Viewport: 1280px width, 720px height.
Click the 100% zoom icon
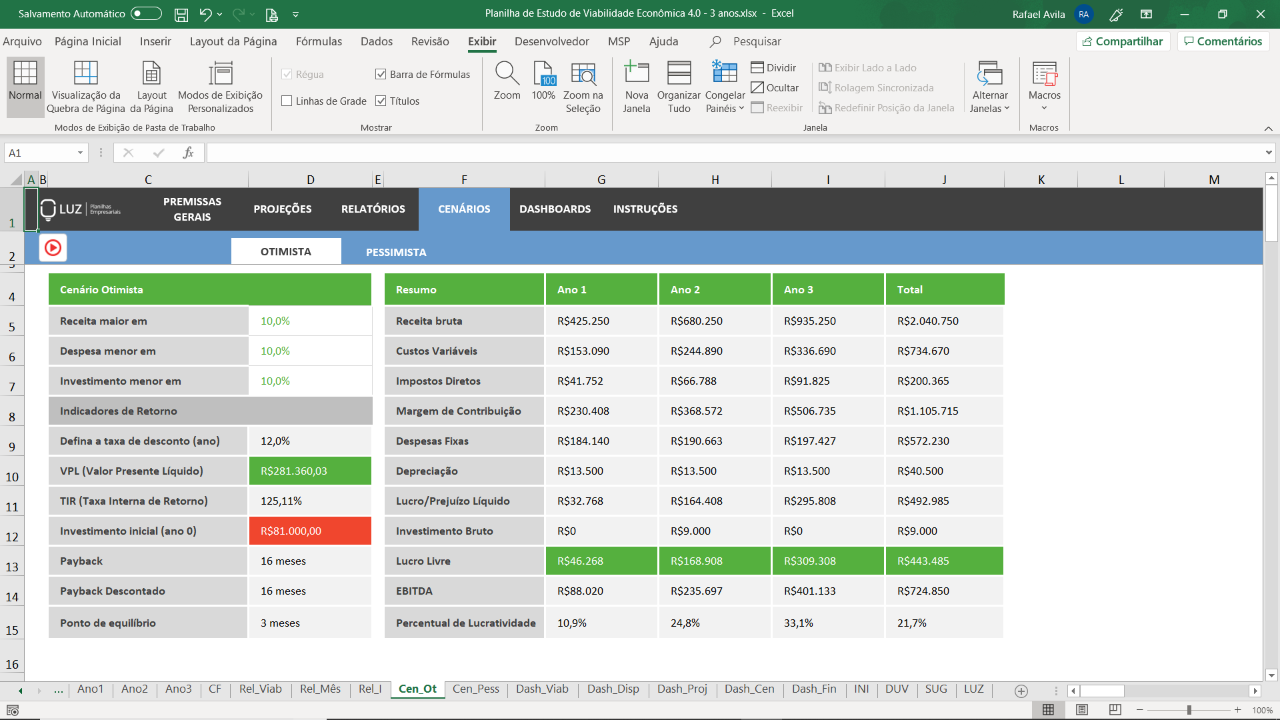pos(543,73)
